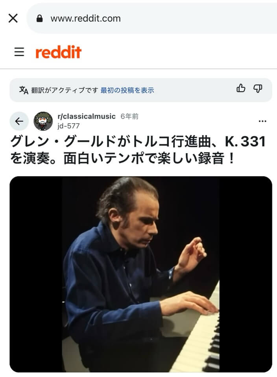Click the 6年前 post timestamp

pyautogui.click(x=129, y=116)
